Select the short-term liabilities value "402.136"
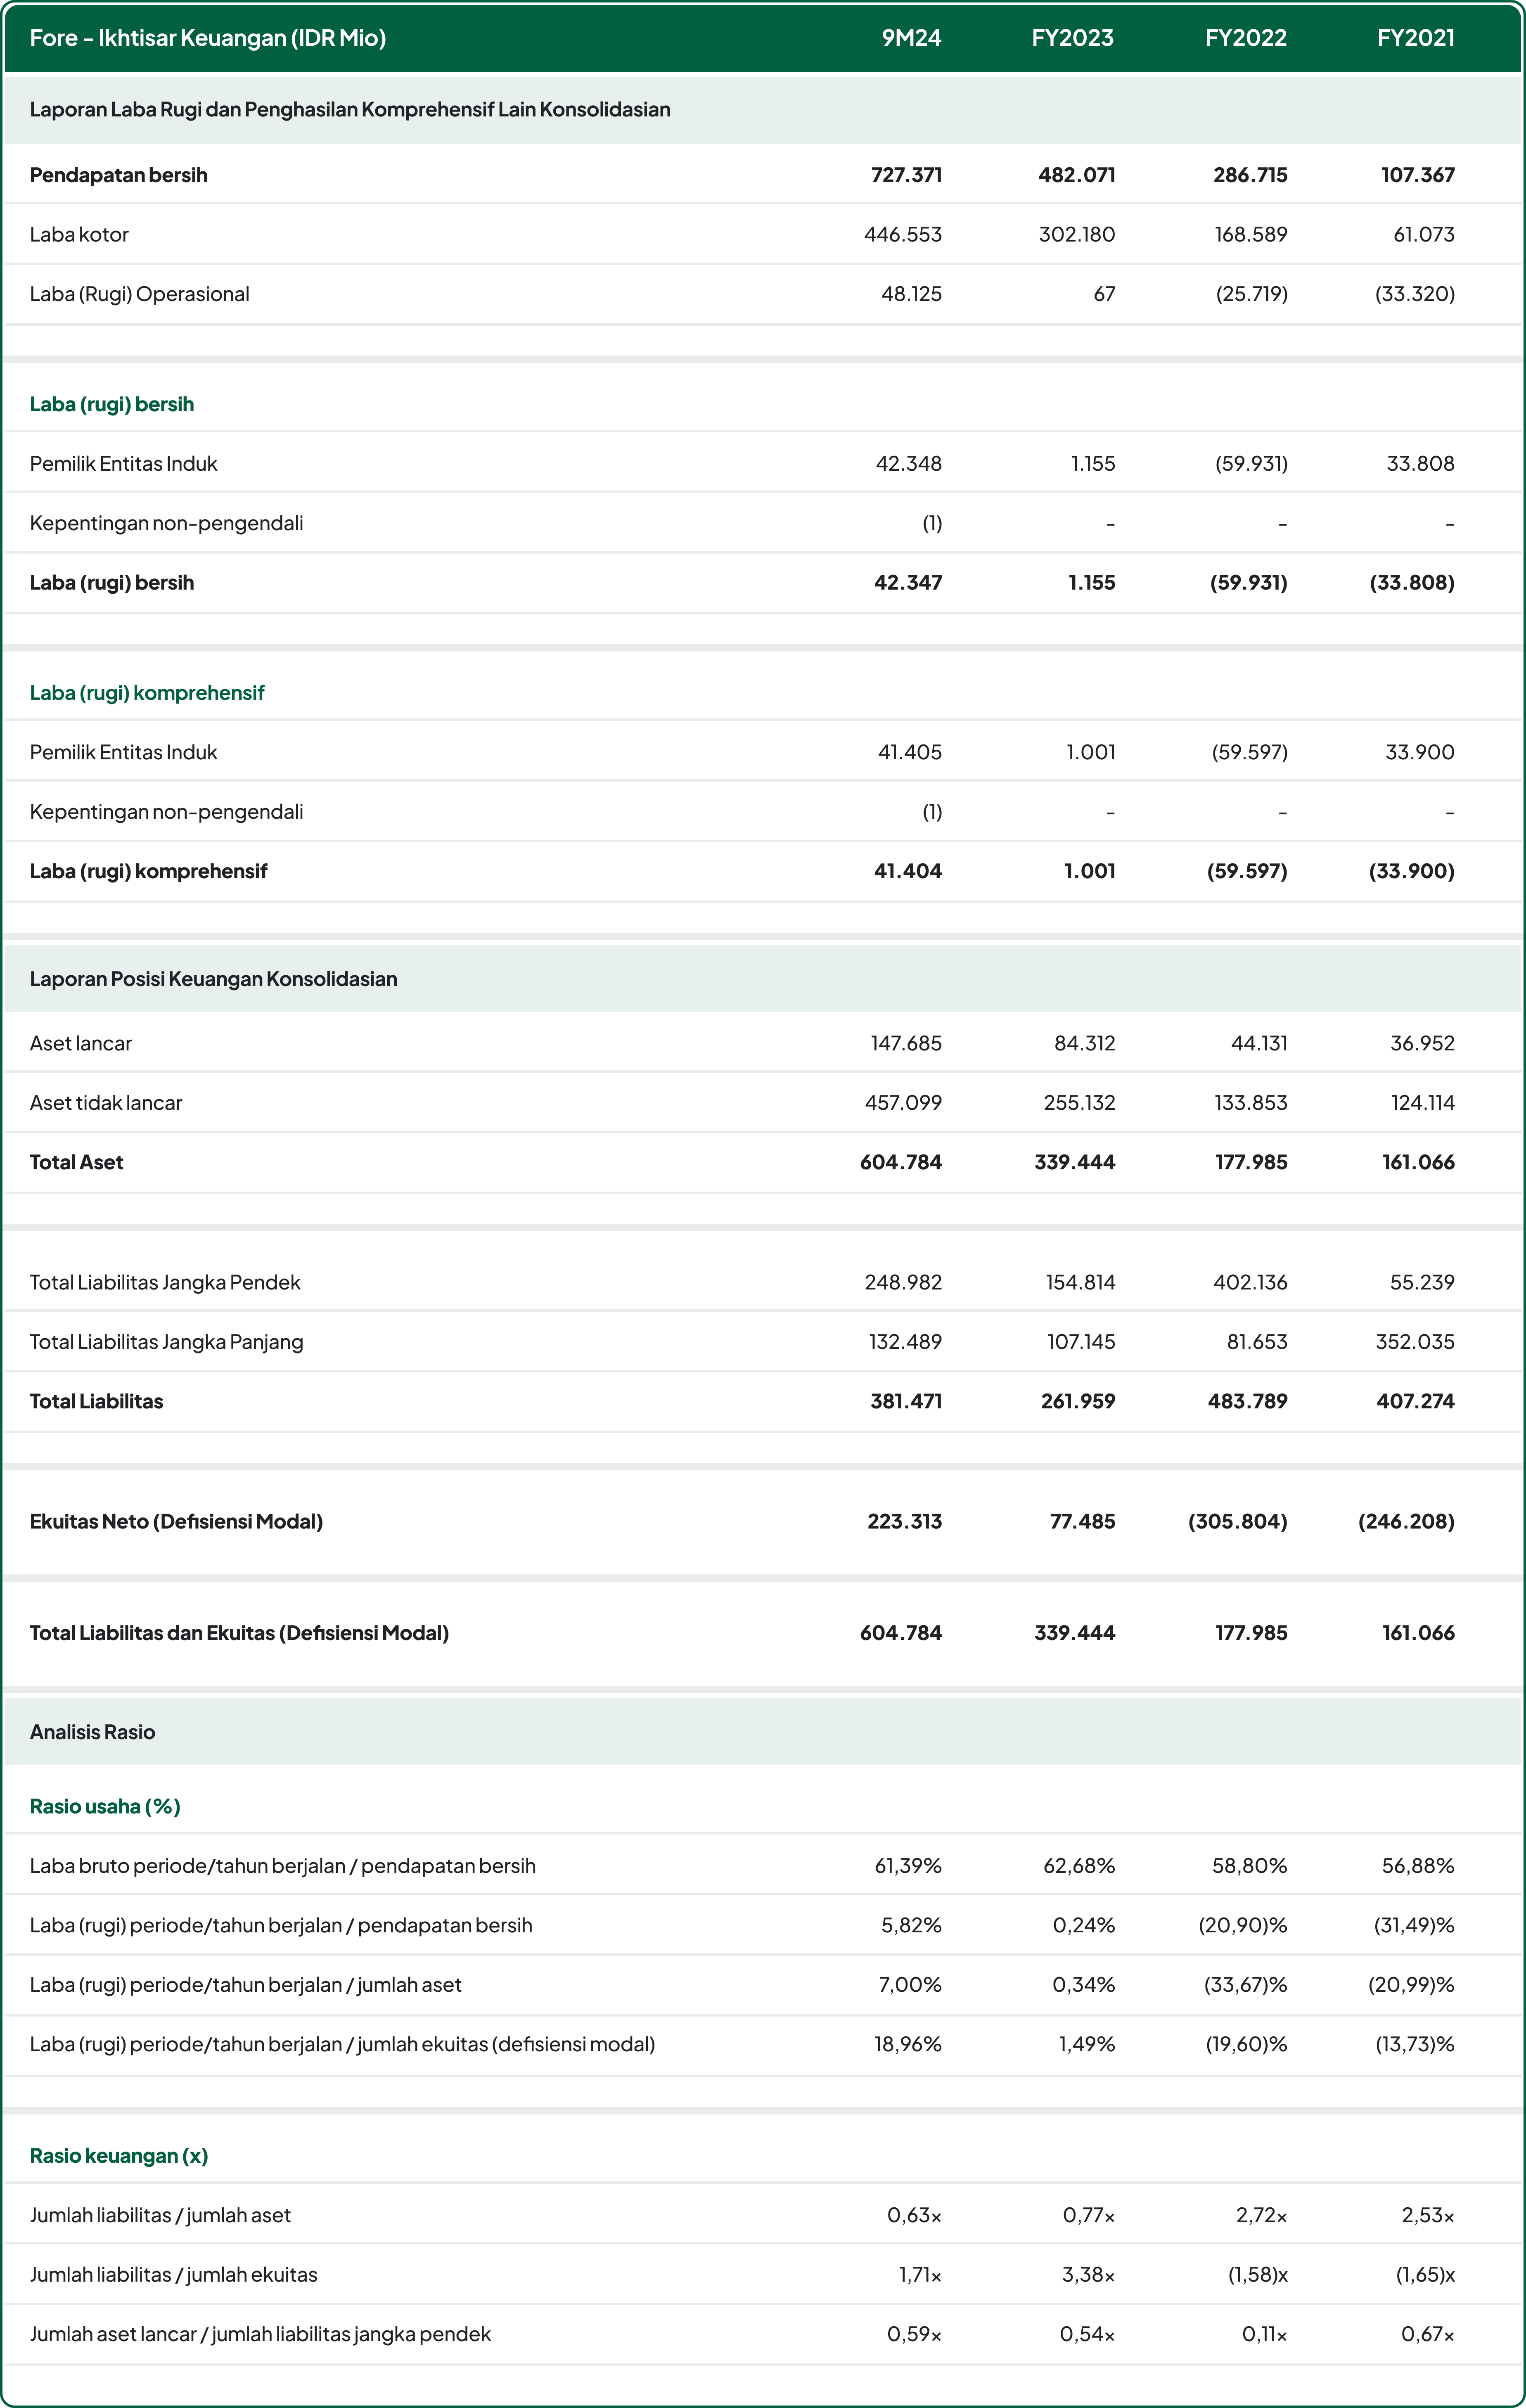1526x2408 pixels. (1250, 1282)
